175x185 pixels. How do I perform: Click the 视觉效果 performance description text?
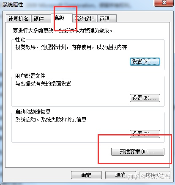[71, 47]
